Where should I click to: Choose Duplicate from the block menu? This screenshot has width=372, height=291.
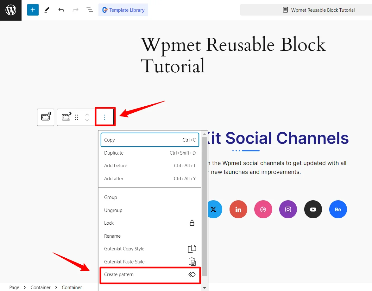(150, 153)
